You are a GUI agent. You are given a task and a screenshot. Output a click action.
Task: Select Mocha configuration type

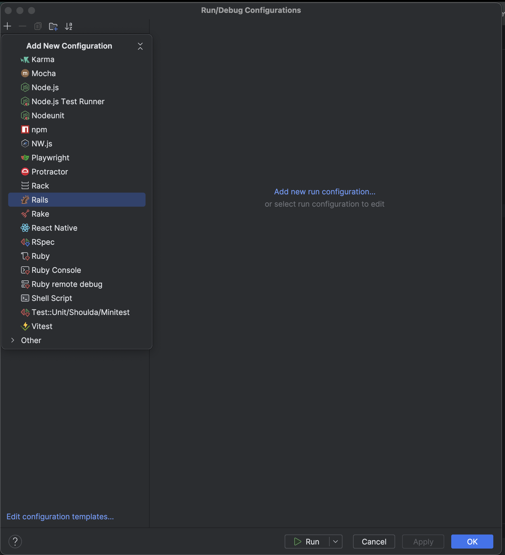(x=77, y=73)
